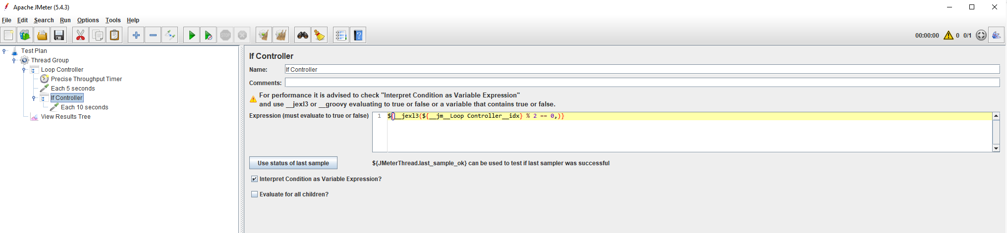Open the Function Helper dialog icon
This screenshot has width=1007, height=233.
(x=341, y=35)
